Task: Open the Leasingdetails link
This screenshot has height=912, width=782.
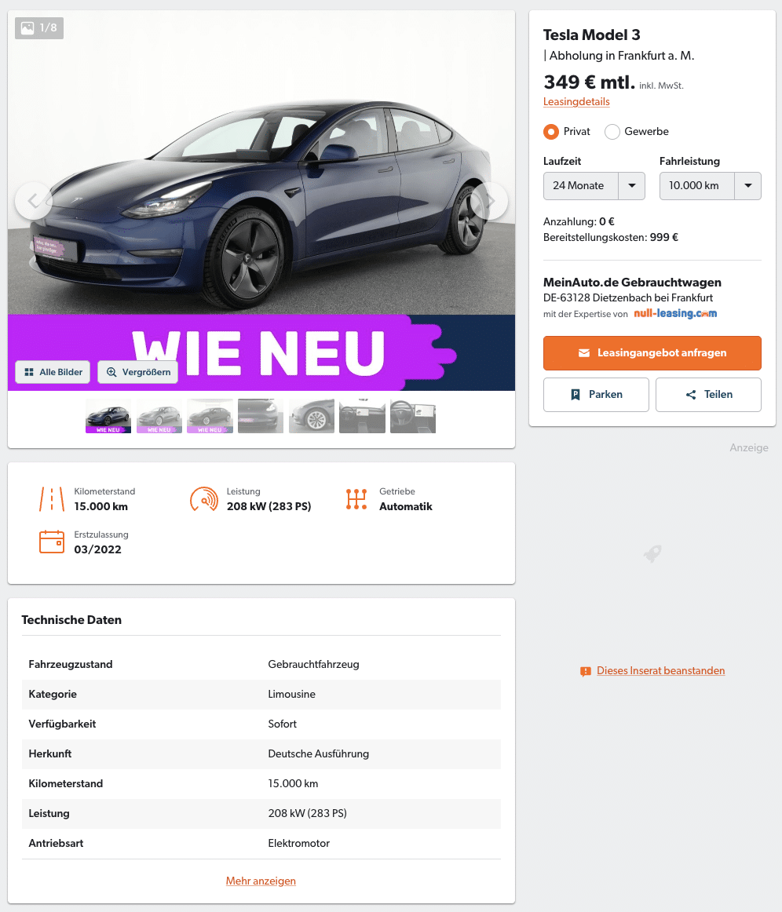Action: [x=576, y=102]
